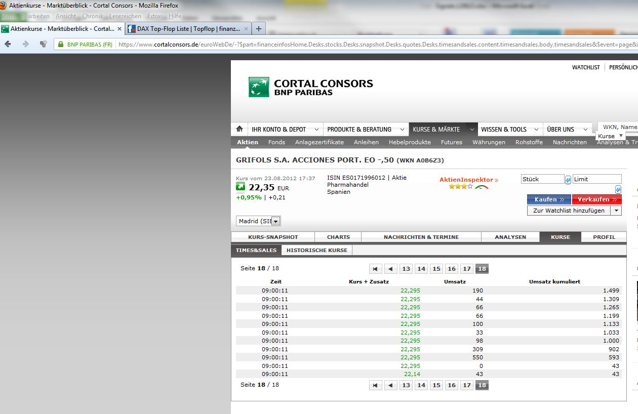
Task: Click the blue arrow icon beside Stück field
Action: tap(568, 180)
